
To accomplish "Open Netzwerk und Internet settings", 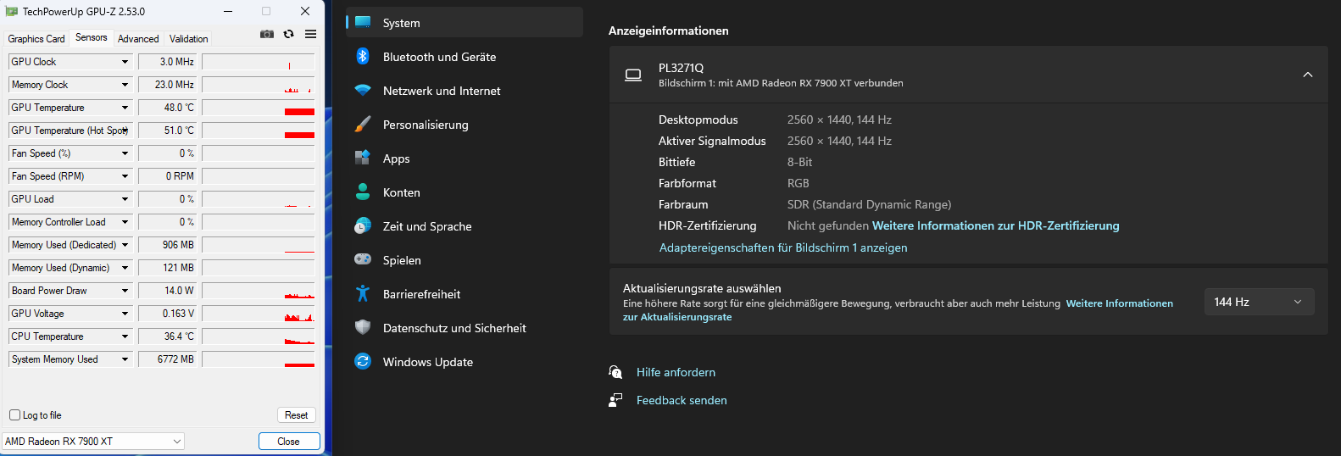I will (x=441, y=91).
